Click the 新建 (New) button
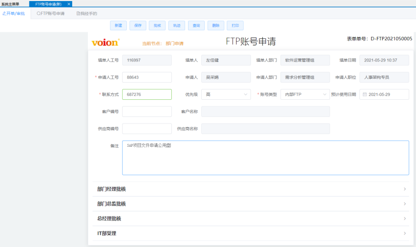The image size is (416, 247). (x=118, y=25)
